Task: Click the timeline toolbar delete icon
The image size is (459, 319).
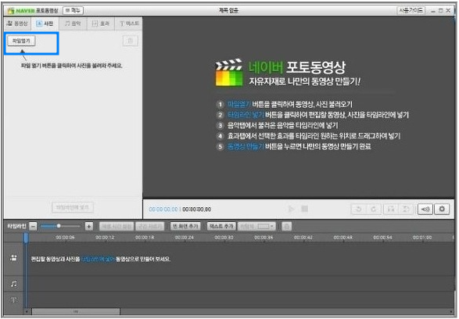Action: click(x=287, y=226)
